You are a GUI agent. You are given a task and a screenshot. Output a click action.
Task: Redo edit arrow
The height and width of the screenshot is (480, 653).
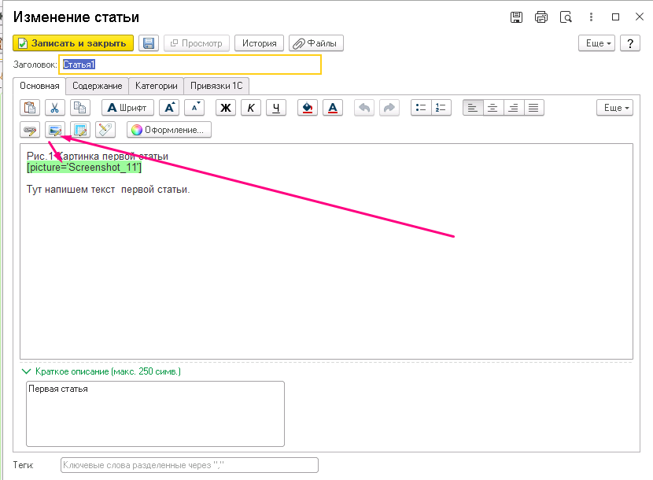pos(389,108)
